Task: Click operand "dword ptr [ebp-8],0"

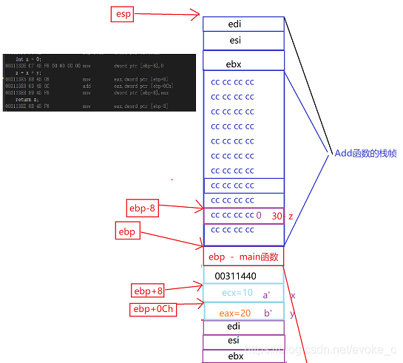Action: pos(138,66)
